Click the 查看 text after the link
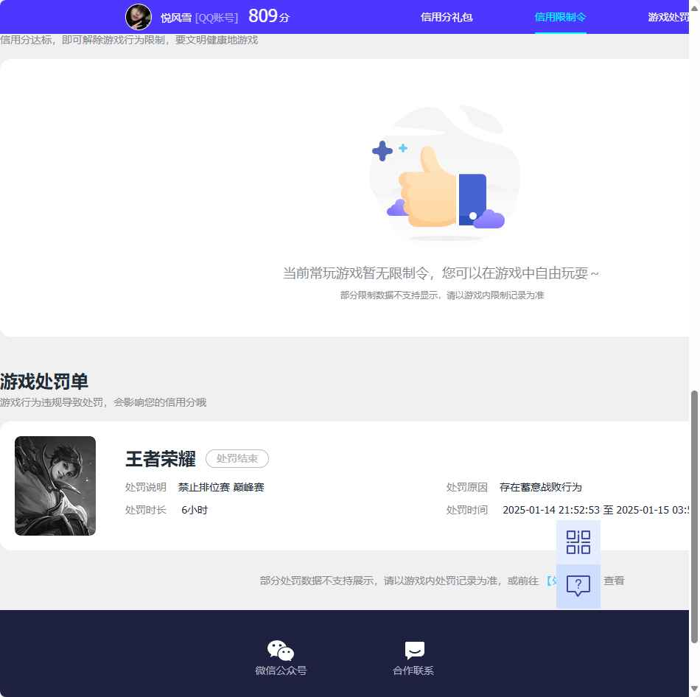This screenshot has height=697, width=700. 614,581
